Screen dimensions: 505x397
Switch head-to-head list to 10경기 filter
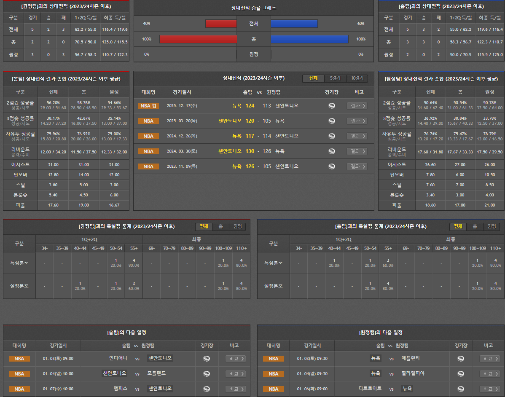coord(357,78)
